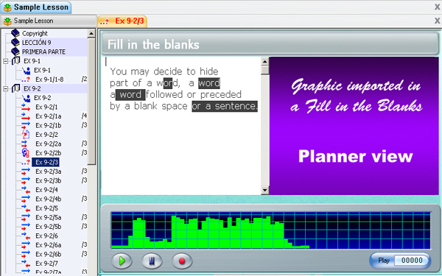Select the Ex 9-2/3 exercise in tree
The width and height of the screenshot is (442, 276).
(x=46, y=163)
